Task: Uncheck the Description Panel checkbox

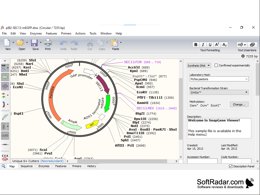Action: (231, 166)
